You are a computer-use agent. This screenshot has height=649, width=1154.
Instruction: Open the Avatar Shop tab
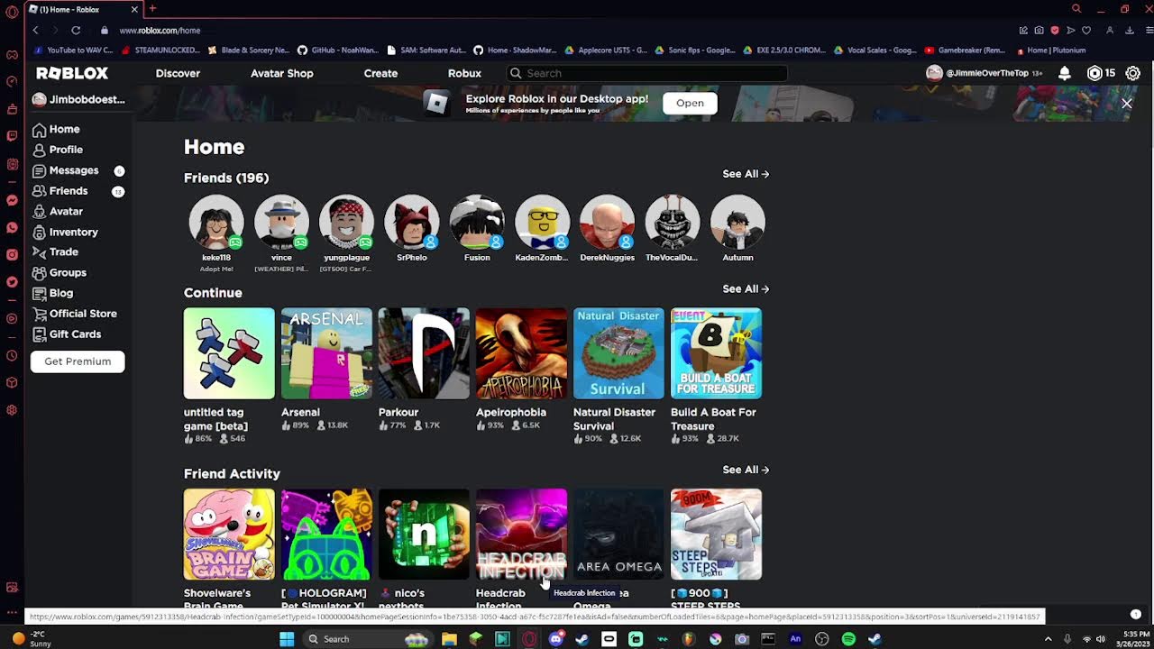(x=282, y=73)
